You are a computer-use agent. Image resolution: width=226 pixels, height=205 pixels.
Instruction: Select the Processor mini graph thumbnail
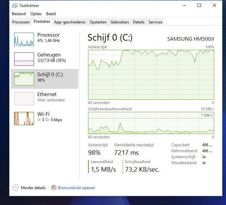(x=24, y=39)
